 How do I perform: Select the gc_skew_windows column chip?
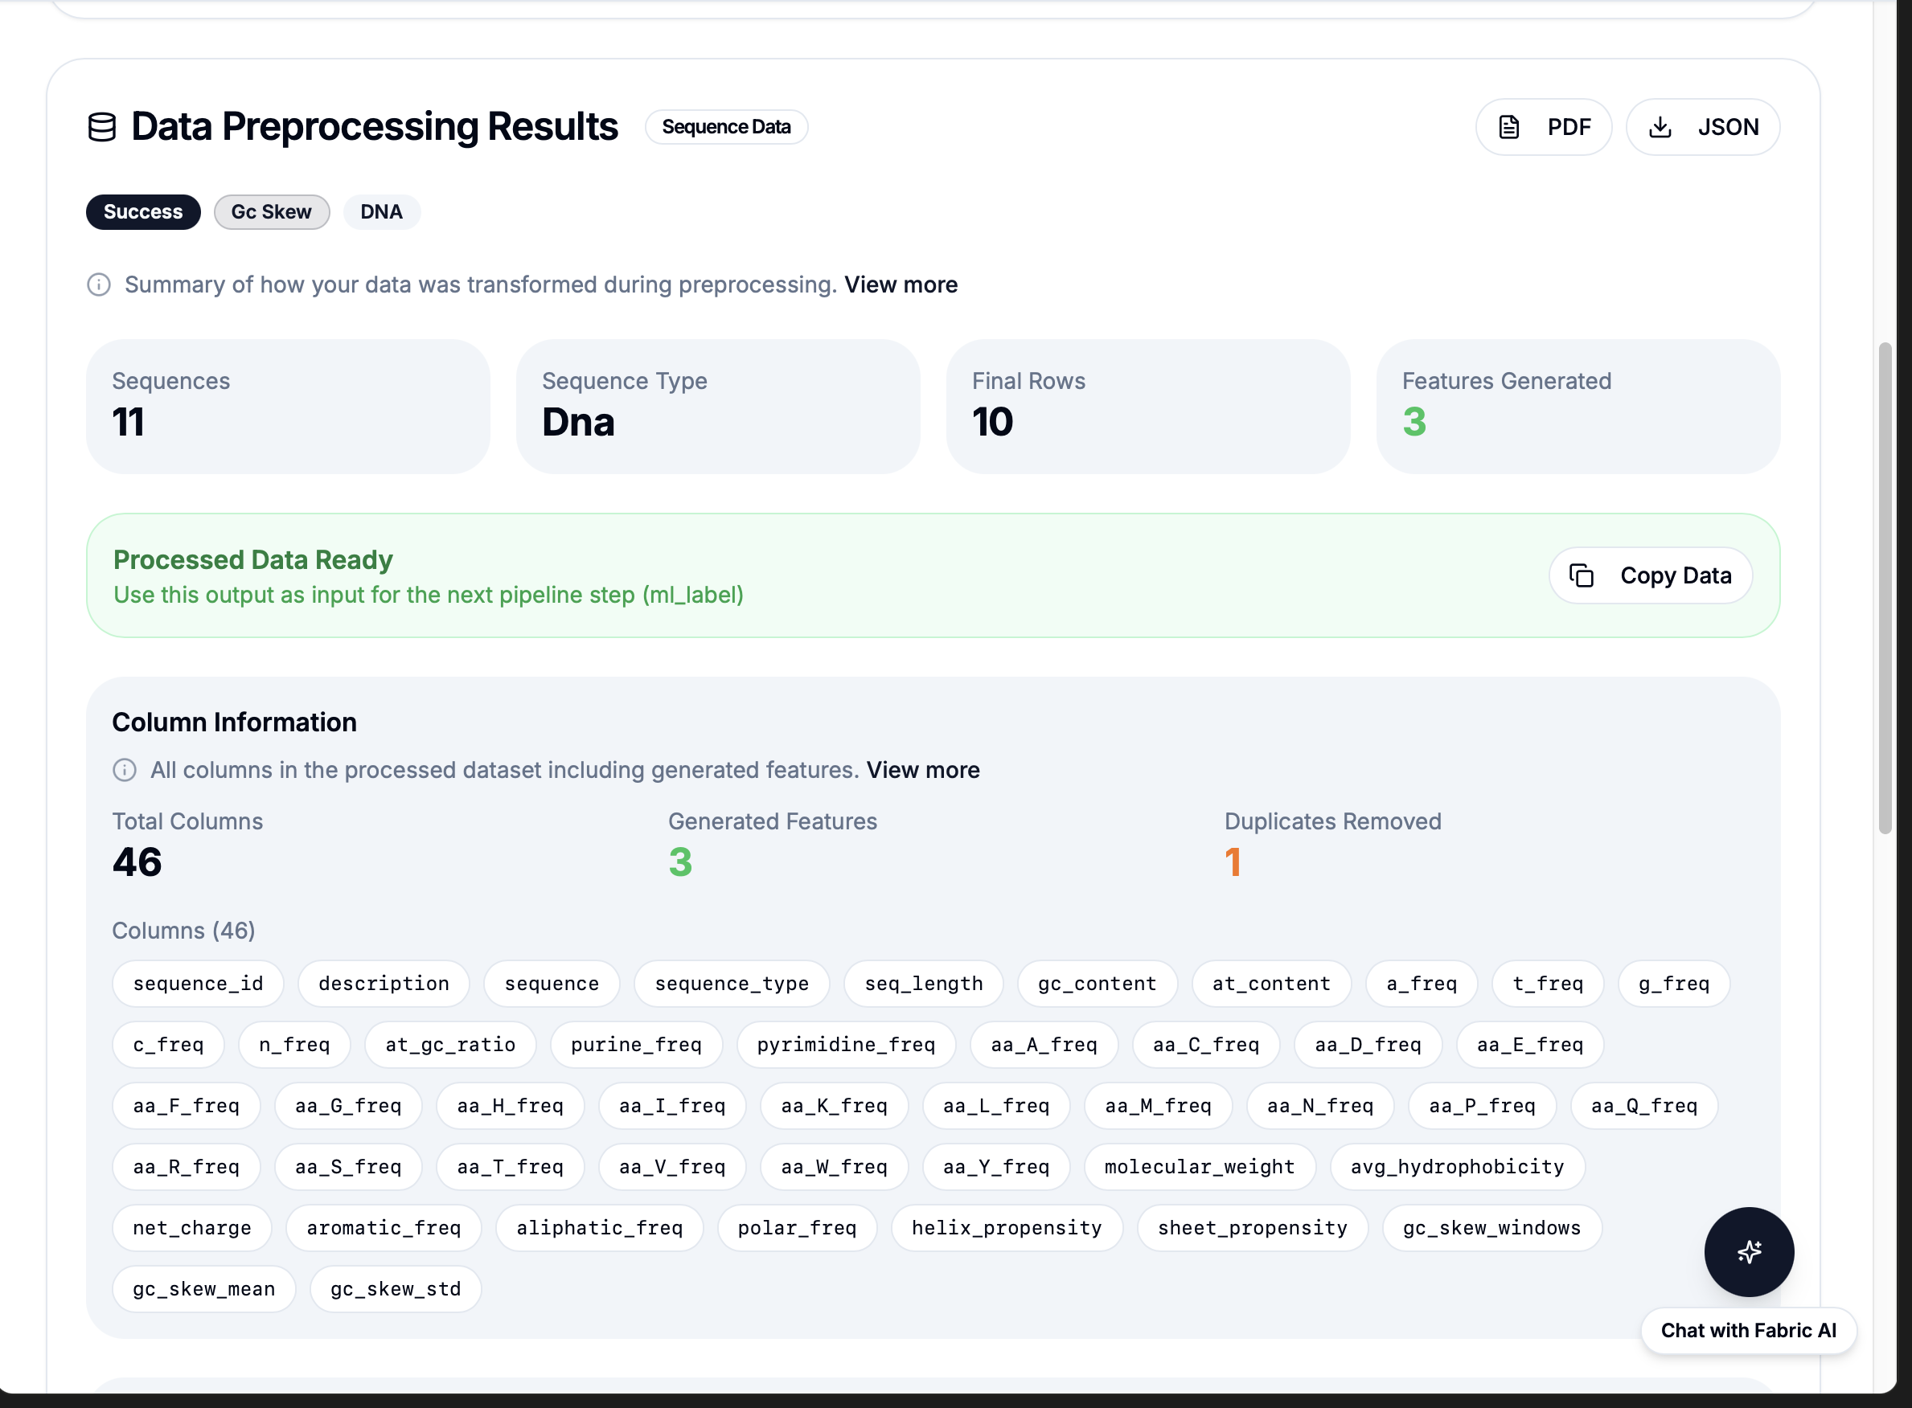tap(1492, 1228)
